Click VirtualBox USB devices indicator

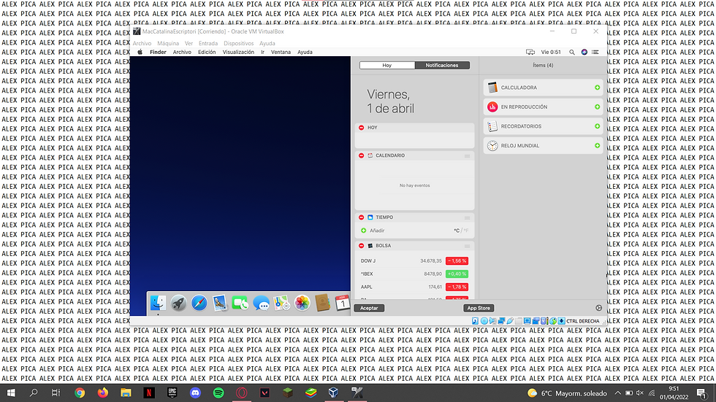click(x=510, y=321)
